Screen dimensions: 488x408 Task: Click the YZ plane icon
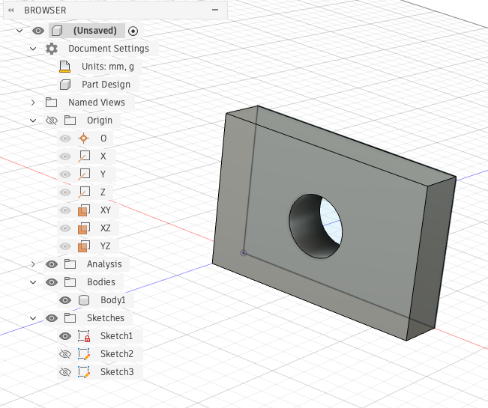[84, 246]
